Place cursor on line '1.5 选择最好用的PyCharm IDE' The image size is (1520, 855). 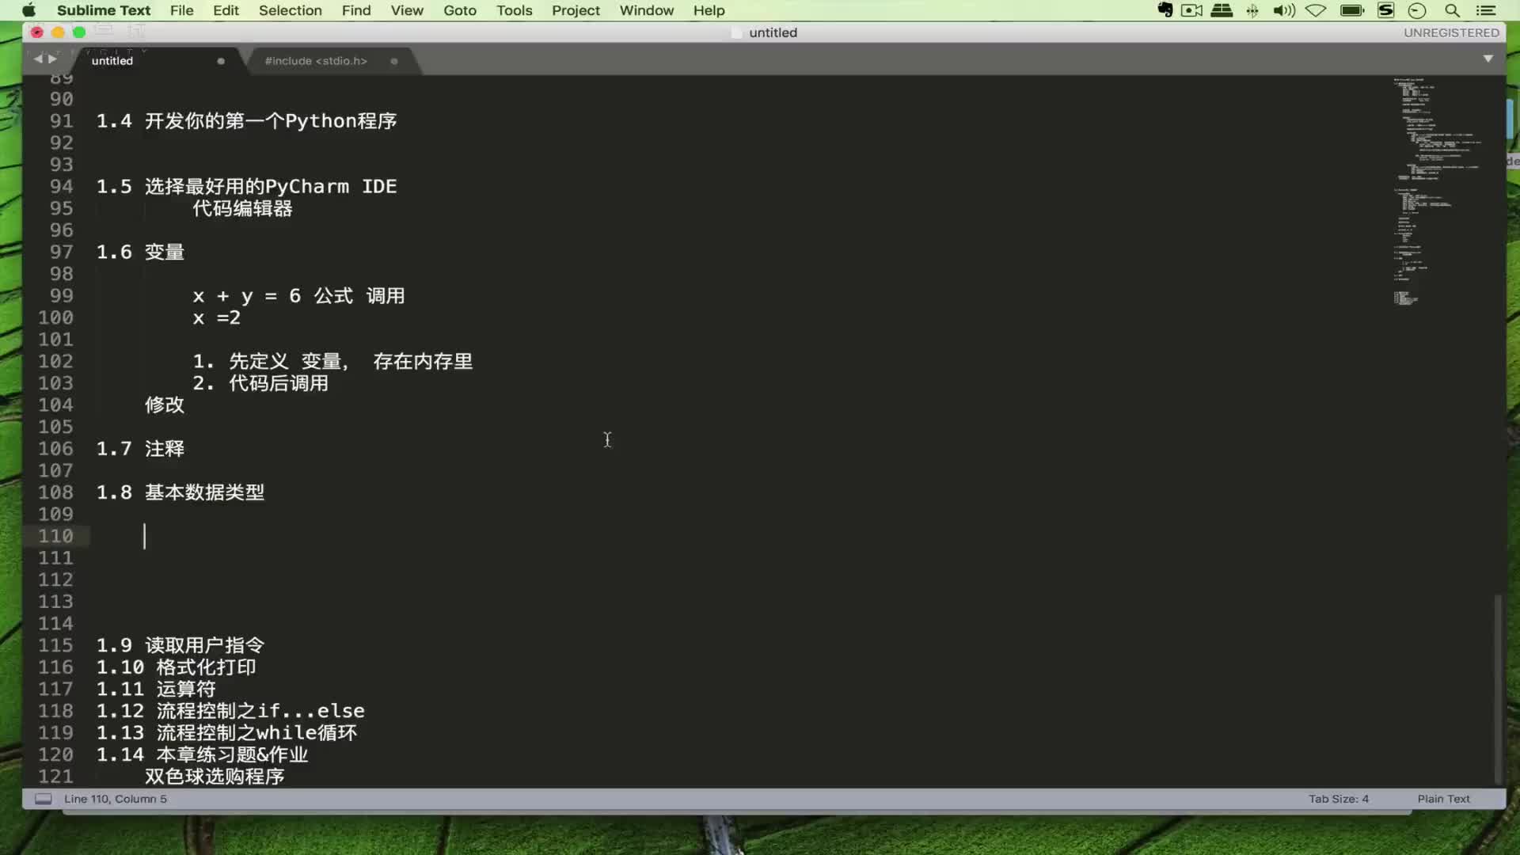(x=246, y=187)
